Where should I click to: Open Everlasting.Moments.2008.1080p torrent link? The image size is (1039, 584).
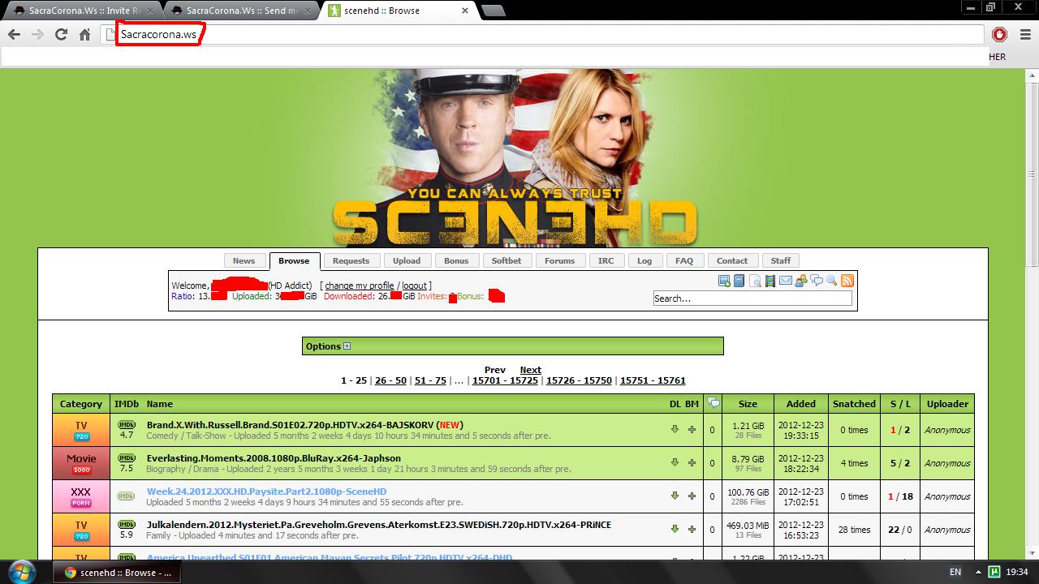coord(274,458)
